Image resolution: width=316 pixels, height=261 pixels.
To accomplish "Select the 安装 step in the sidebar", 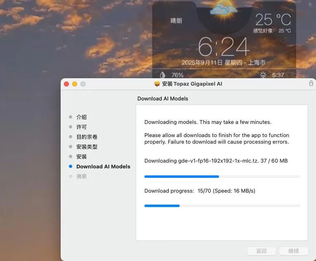I will pyautogui.click(x=81, y=156).
